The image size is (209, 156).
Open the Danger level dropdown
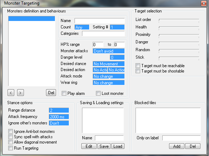[x=117, y=57]
